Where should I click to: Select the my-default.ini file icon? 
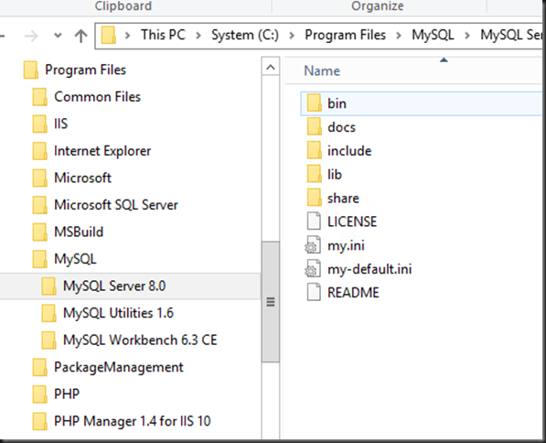click(313, 269)
